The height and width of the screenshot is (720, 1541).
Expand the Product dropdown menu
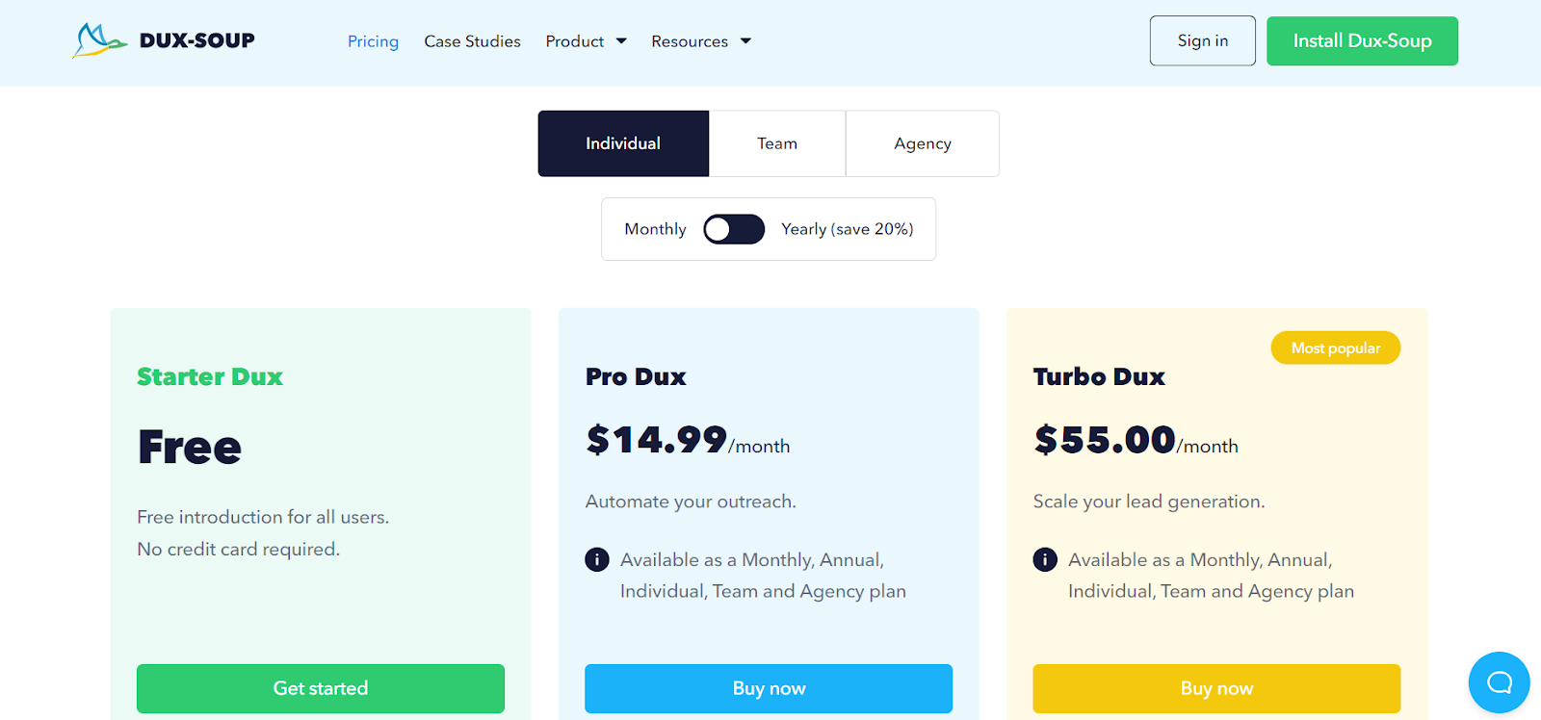point(586,41)
